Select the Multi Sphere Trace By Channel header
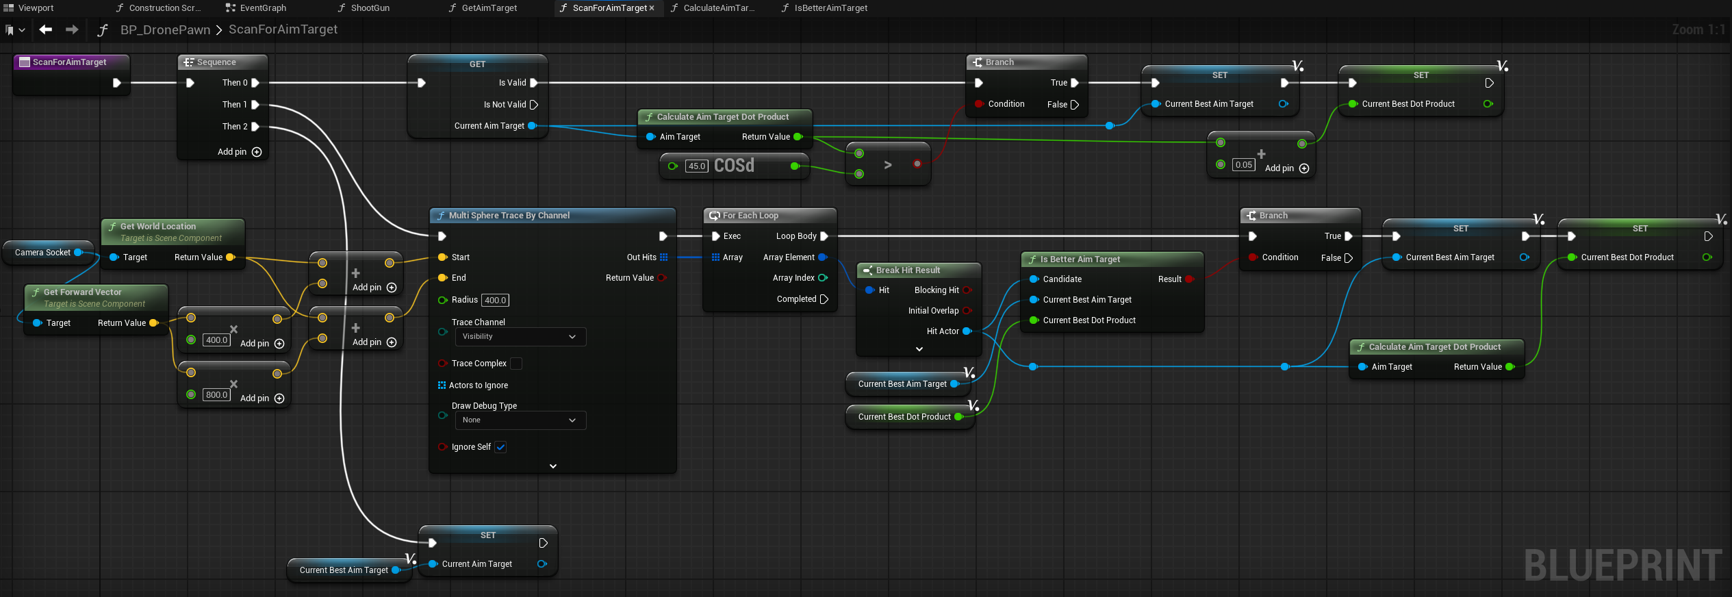This screenshot has width=1732, height=597. coord(552,216)
